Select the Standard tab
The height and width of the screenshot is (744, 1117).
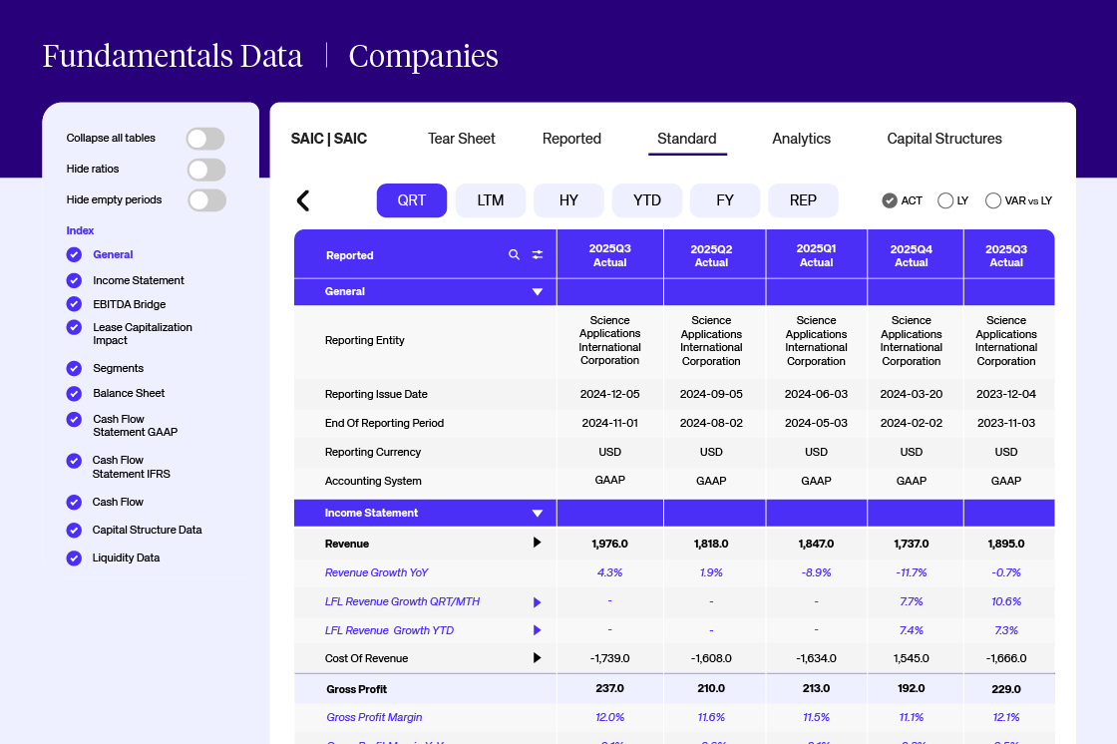[x=687, y=139]
